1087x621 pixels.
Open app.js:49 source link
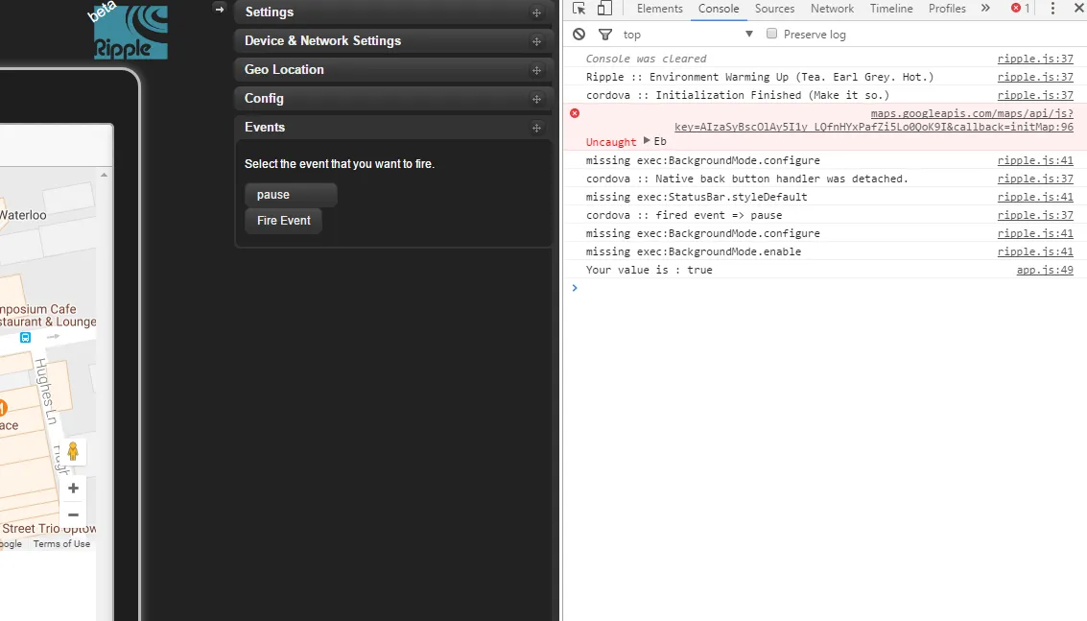click(1045, 270)
